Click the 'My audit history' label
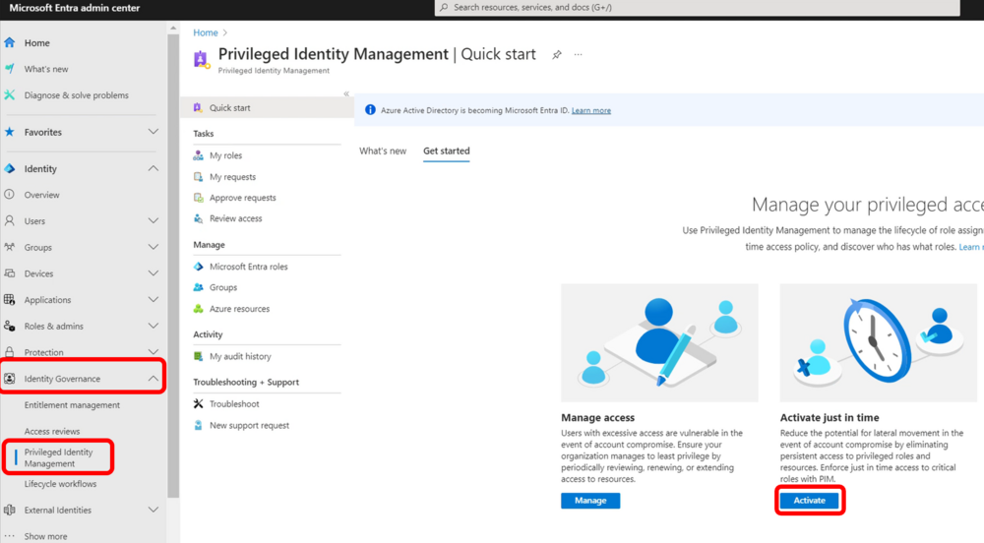The width and height of the screenshot is (984, 543). click(x=240, y=356)
